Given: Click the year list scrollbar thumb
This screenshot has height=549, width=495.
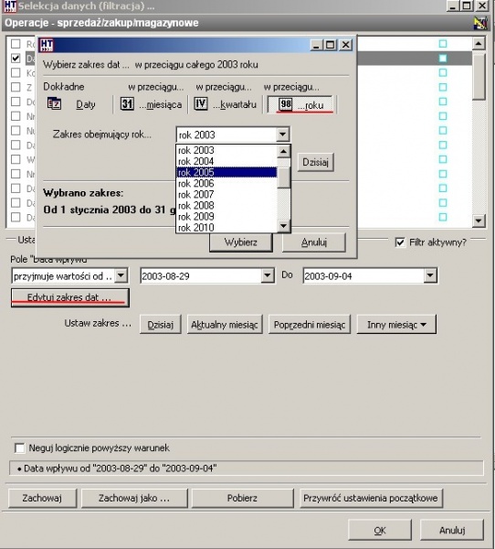Looking at the screenshot, I should [x=283, y=178].
